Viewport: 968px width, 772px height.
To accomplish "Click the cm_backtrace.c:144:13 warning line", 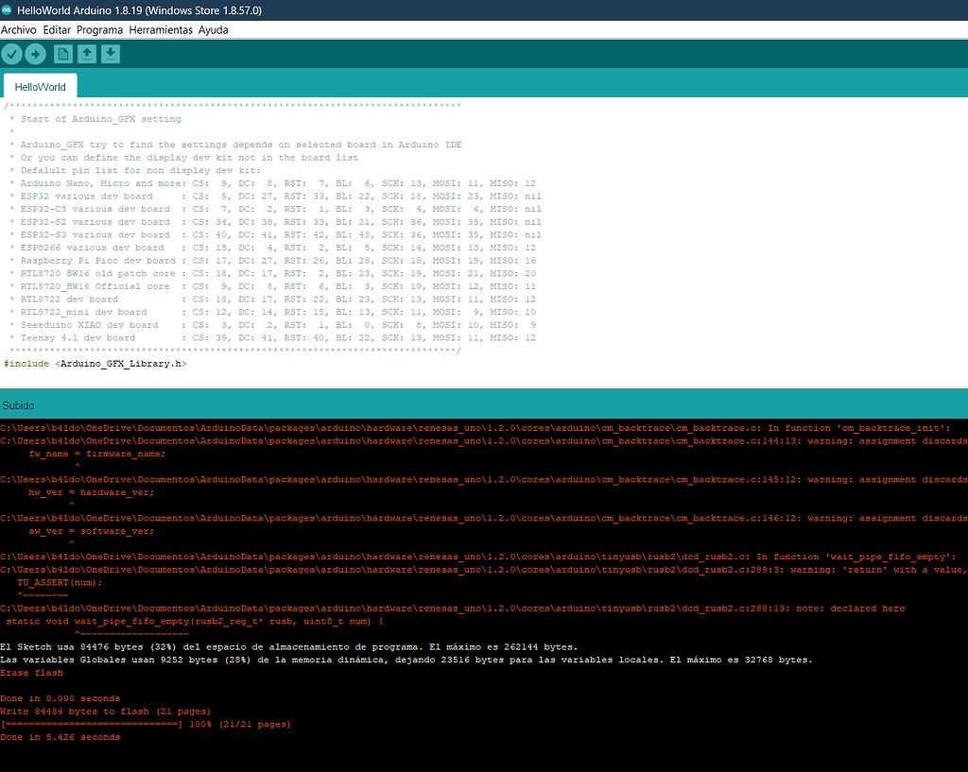I will [x=484, y=441].
